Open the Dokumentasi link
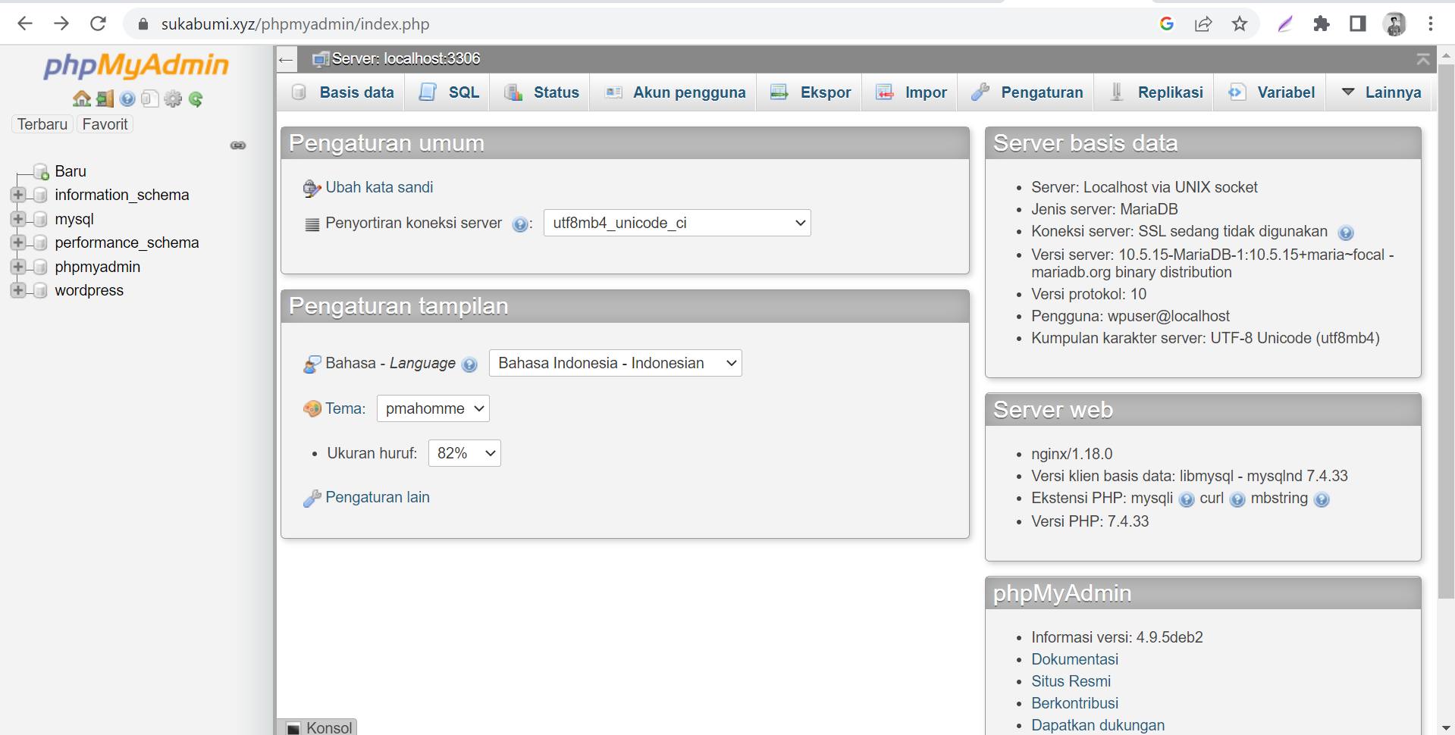The width and height of the screenshot is (1455, 735). (1074, 659)
